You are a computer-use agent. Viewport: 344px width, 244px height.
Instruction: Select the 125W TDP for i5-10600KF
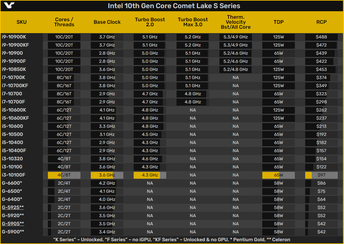click(278, 118)
